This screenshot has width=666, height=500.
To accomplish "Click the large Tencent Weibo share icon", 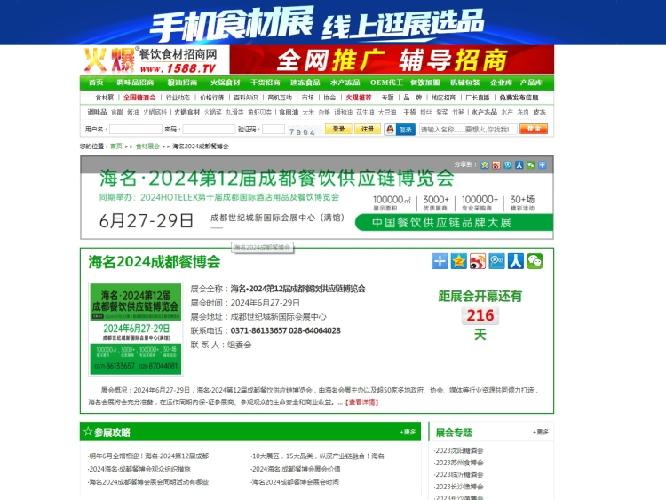I will 496,261.
